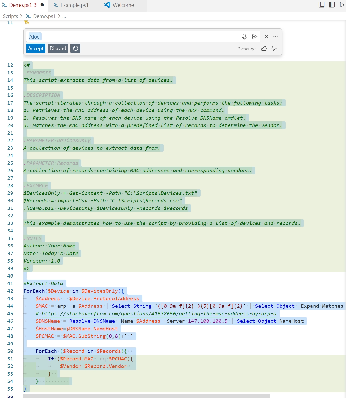This screenshot has width=346, height=398.
Task: Regenerate the response with the rerun icon
Action: coord(75,48)
